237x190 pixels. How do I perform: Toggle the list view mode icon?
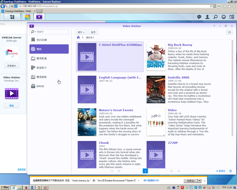(229, 32)
